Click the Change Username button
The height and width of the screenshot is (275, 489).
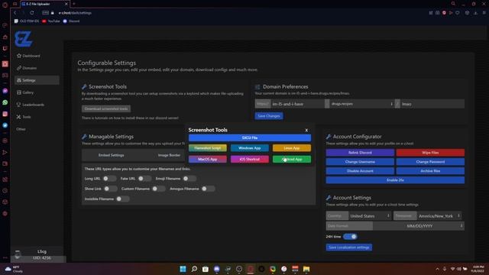pos(360,162)
